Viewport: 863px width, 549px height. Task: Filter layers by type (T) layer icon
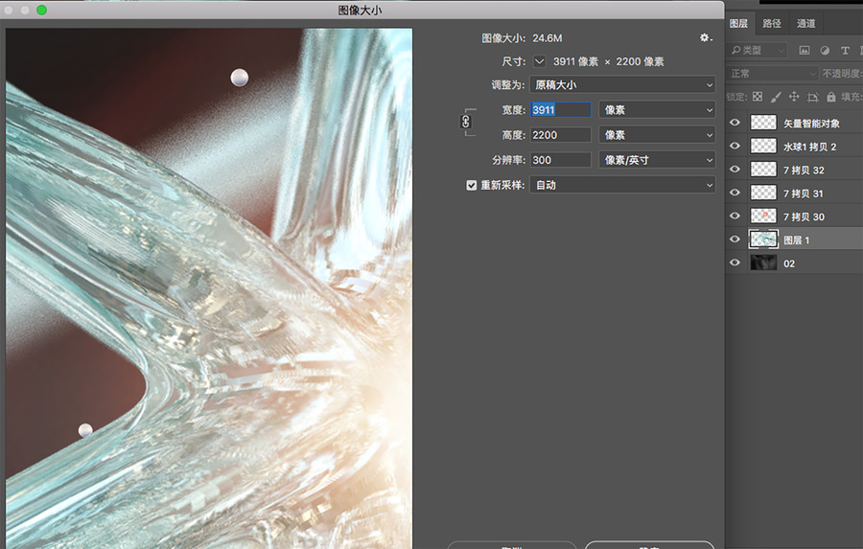pos(845,50)
